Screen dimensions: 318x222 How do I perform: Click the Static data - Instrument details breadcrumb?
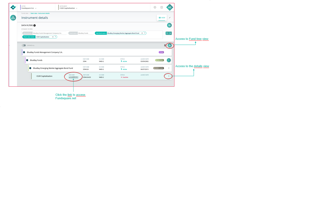(x=40, y=13)
